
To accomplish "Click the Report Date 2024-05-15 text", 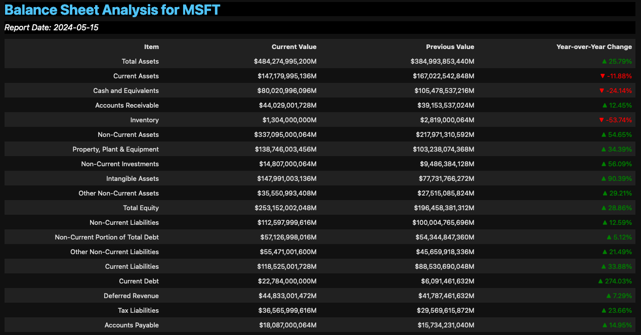I will 52,28.
